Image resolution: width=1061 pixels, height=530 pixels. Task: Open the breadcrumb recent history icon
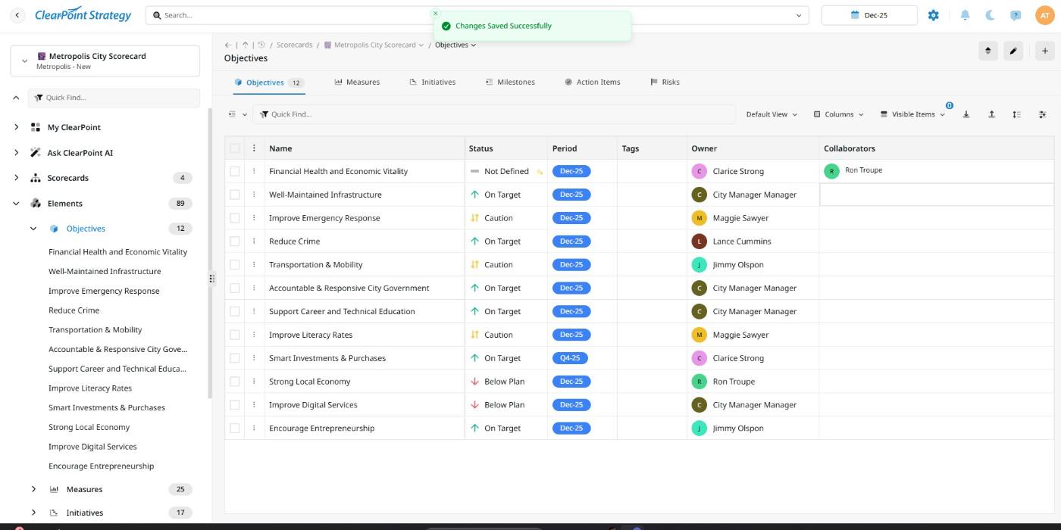click(x=261, y=45)
